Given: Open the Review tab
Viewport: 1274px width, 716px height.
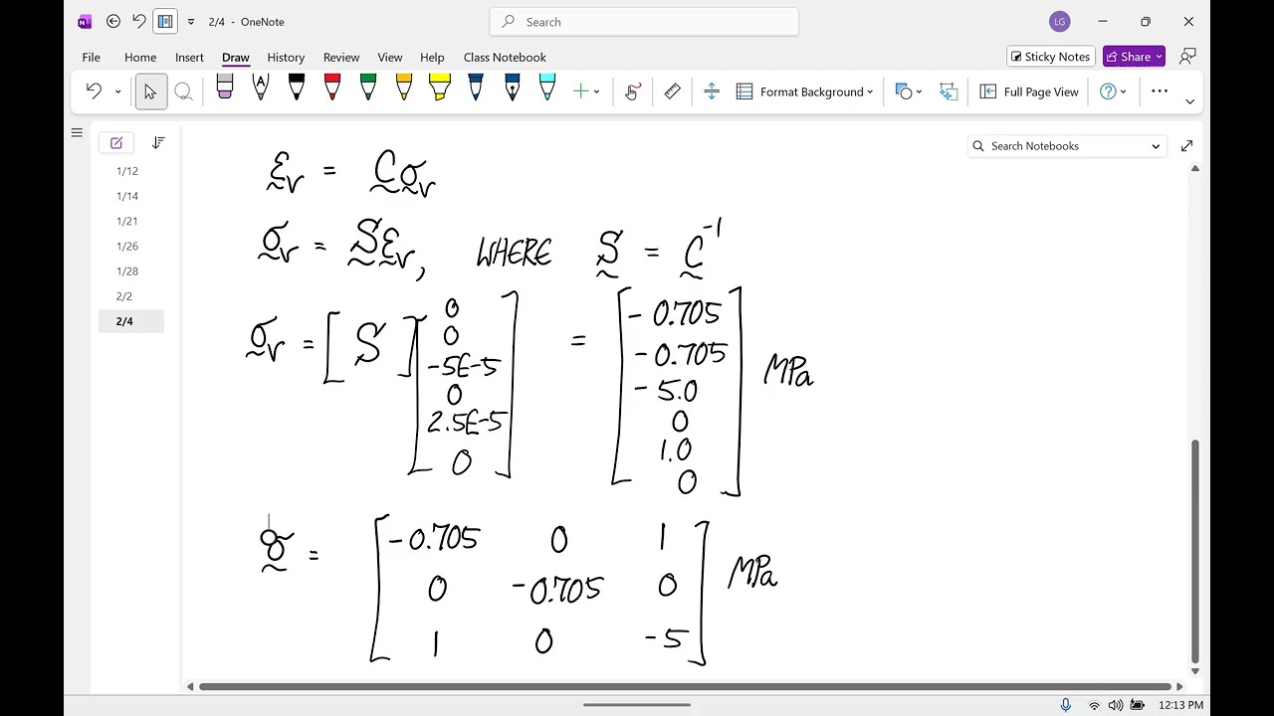Looking at the screenshot, I should (x=341, y=57).
